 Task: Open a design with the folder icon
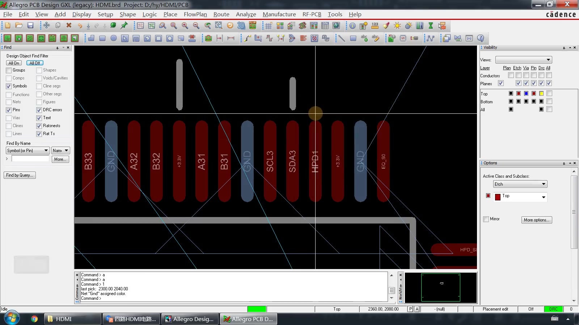coord(19,26)
